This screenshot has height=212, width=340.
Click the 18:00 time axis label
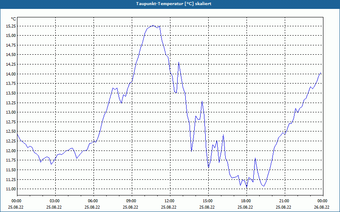(246, 201)
